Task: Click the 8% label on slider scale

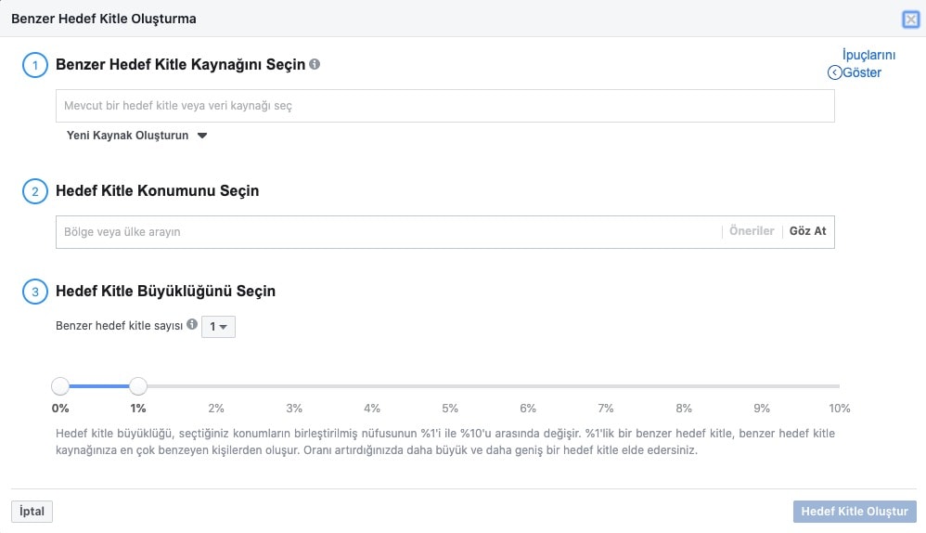Action: pyautogui.click(x=684, y=409)
